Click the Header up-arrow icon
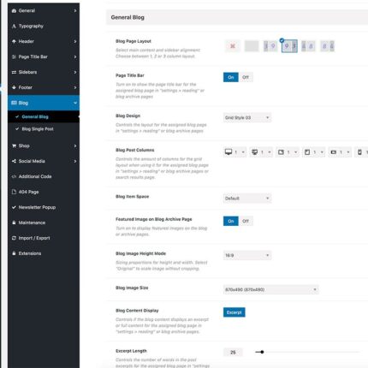Image resolution: width=368 pixels, height=368 pixels. tap(14, 41)
